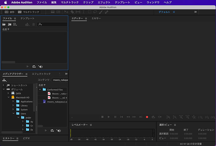
Task: Collapse the ボリューム tree node
Action: coord(4,89)
